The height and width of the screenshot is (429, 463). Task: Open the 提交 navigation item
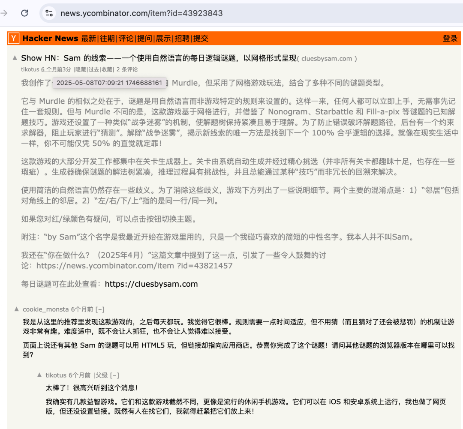point(200,38)
